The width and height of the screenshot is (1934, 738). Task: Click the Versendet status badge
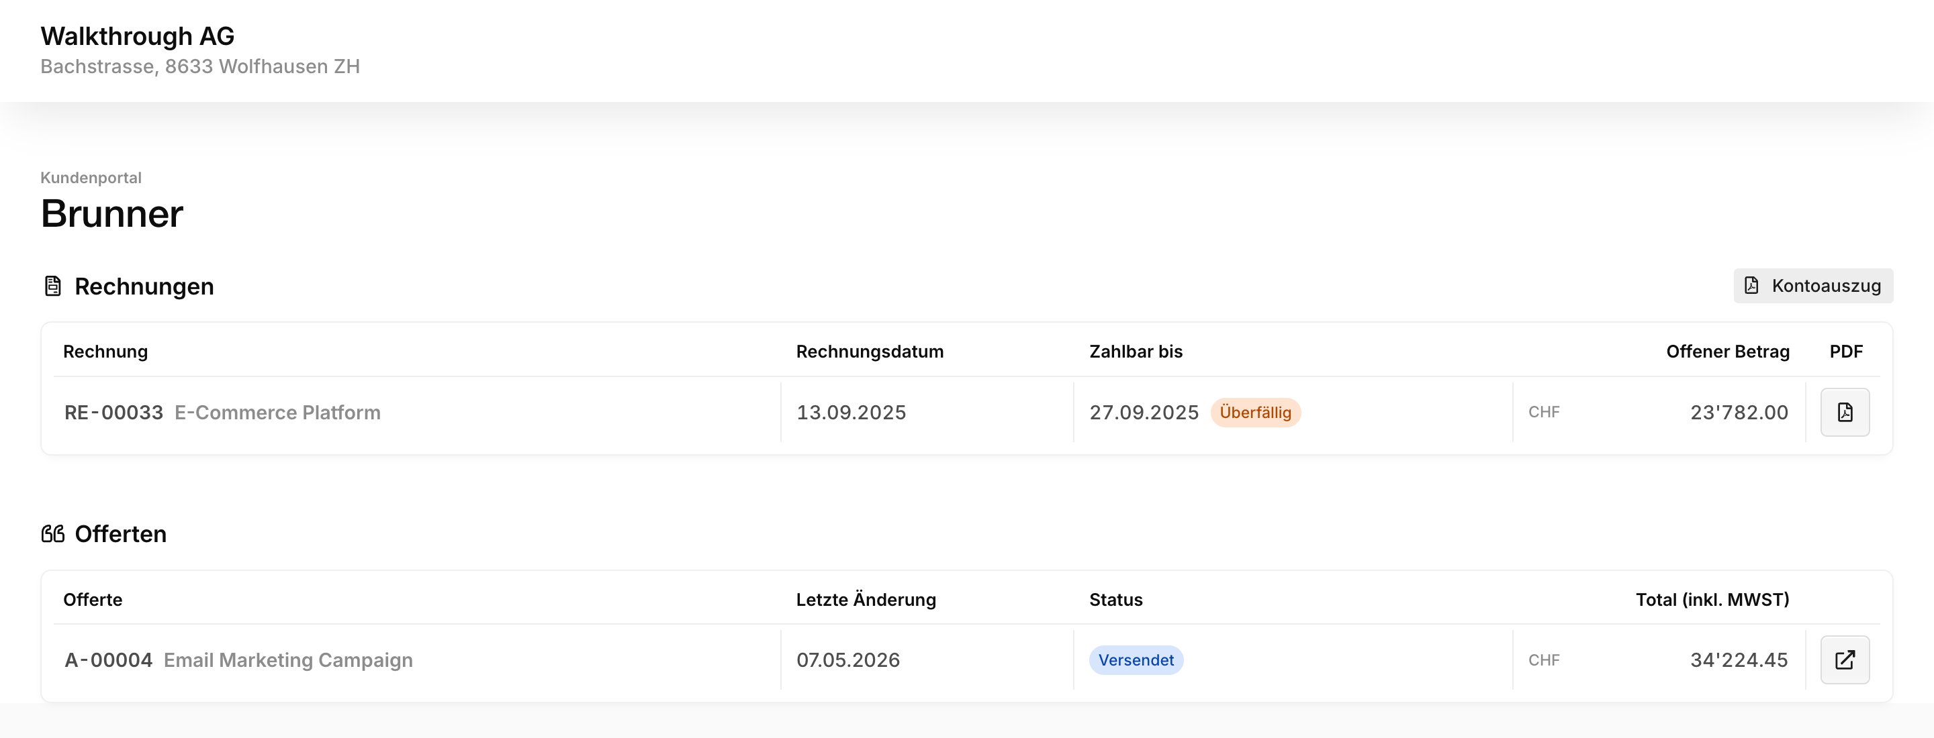pos(1136,660)
